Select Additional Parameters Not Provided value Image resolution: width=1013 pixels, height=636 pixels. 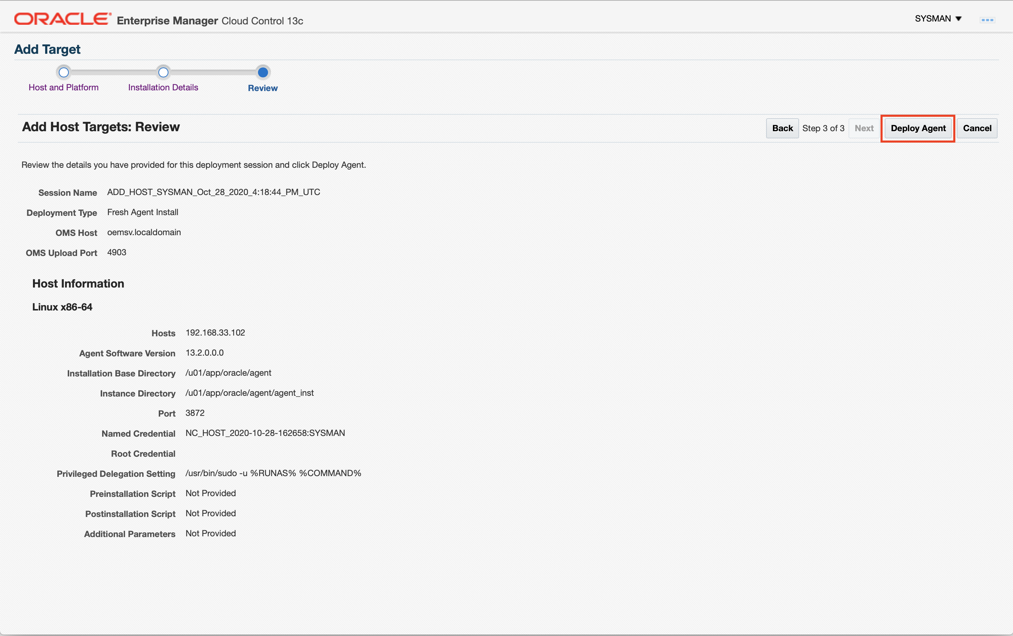(211, 533)
